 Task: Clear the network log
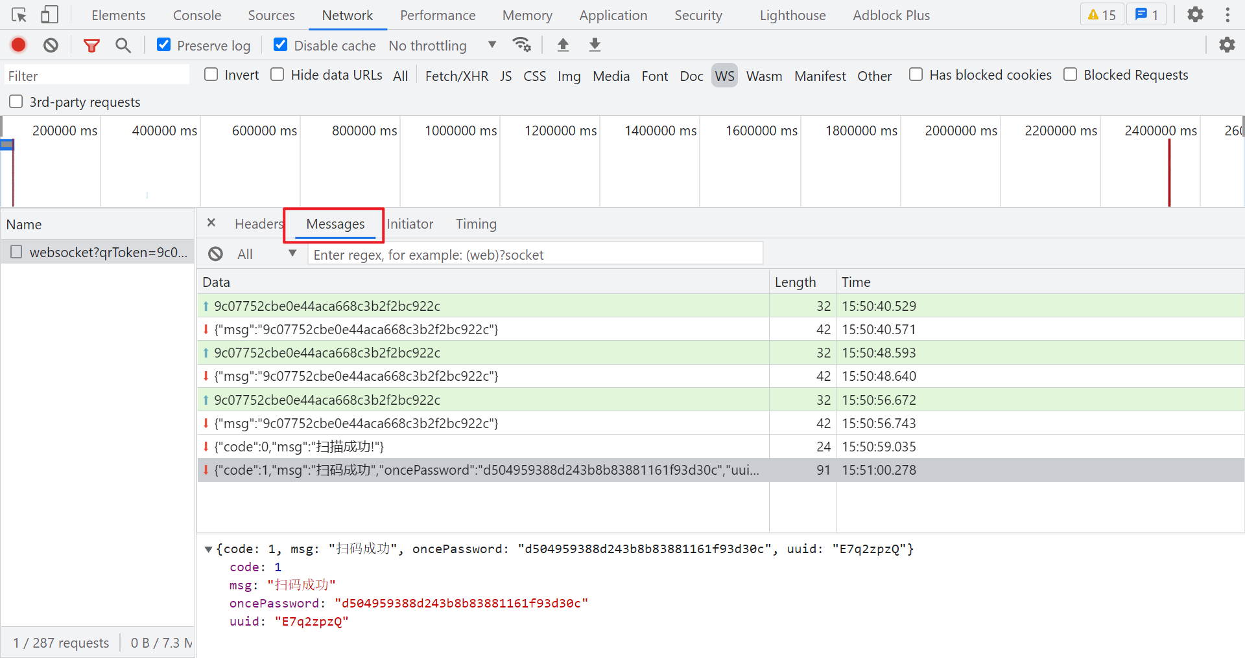(51, 45)
